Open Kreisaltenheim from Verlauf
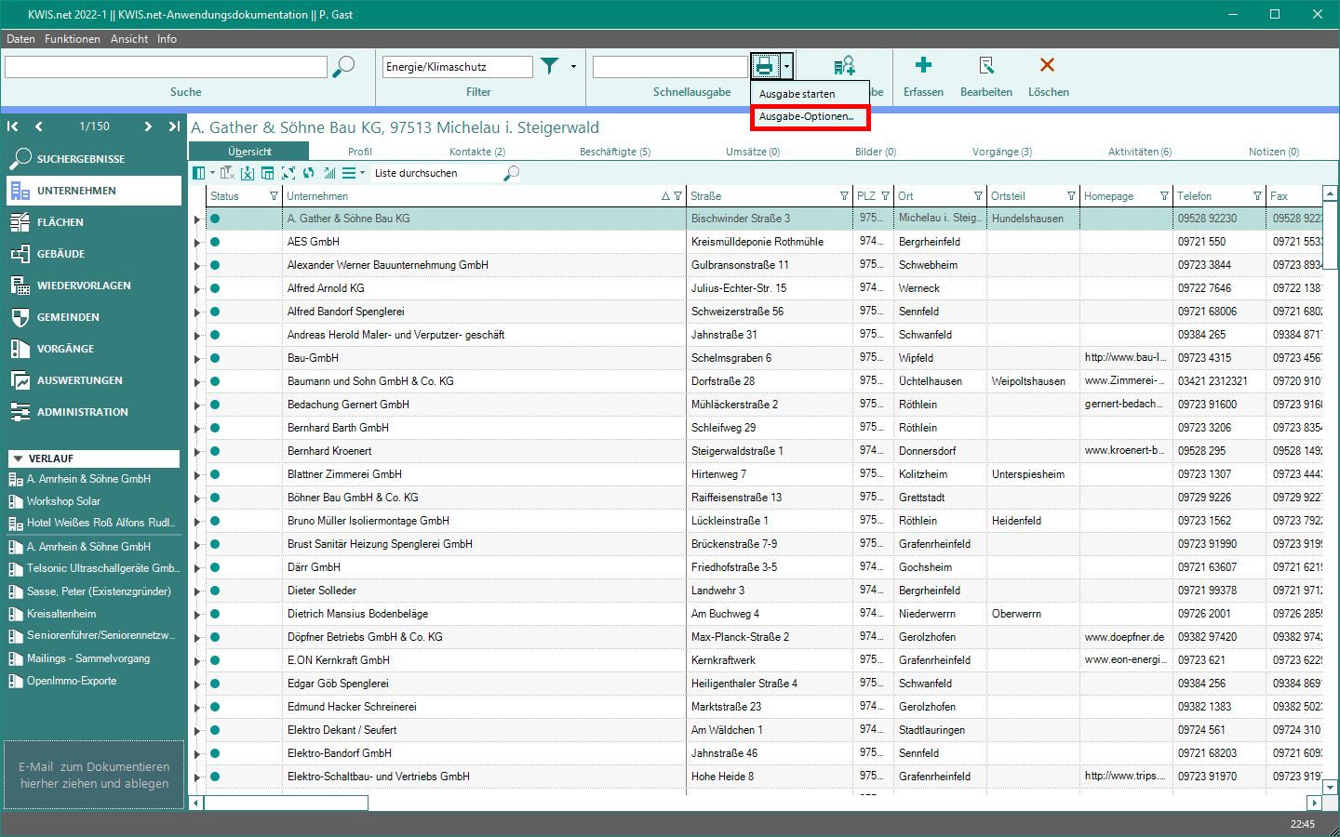This screenshot has width=1340, height=837. [61, 614]
